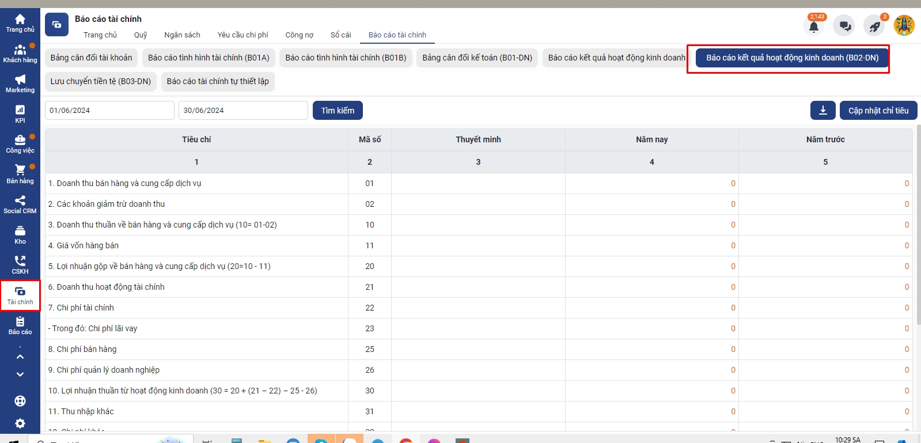
Task: Open the user avatar profile menu
Action: click(904, 26)
